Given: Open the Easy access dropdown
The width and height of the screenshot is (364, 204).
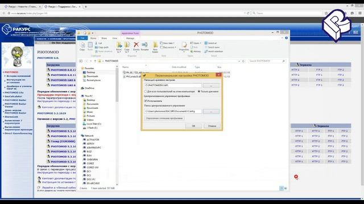Looking at the screenshot, I should coord(168,47).
